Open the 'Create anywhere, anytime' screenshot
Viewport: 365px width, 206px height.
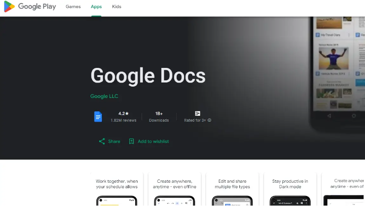(x=175, y=189)
